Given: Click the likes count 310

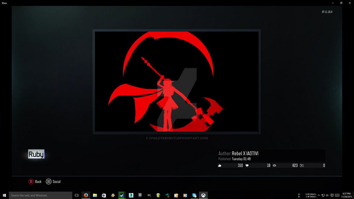Looking at the screenshot, I should coord(240,165).
